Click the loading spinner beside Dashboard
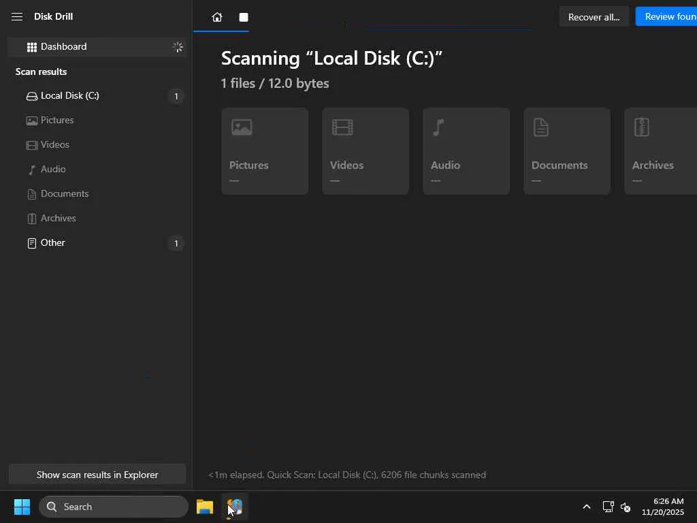This screenshot has height=523, width=697. (178, 47)
